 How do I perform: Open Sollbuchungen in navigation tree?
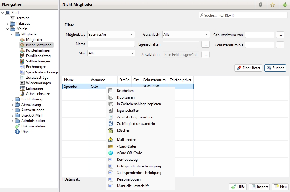click(x=38, y=61)
